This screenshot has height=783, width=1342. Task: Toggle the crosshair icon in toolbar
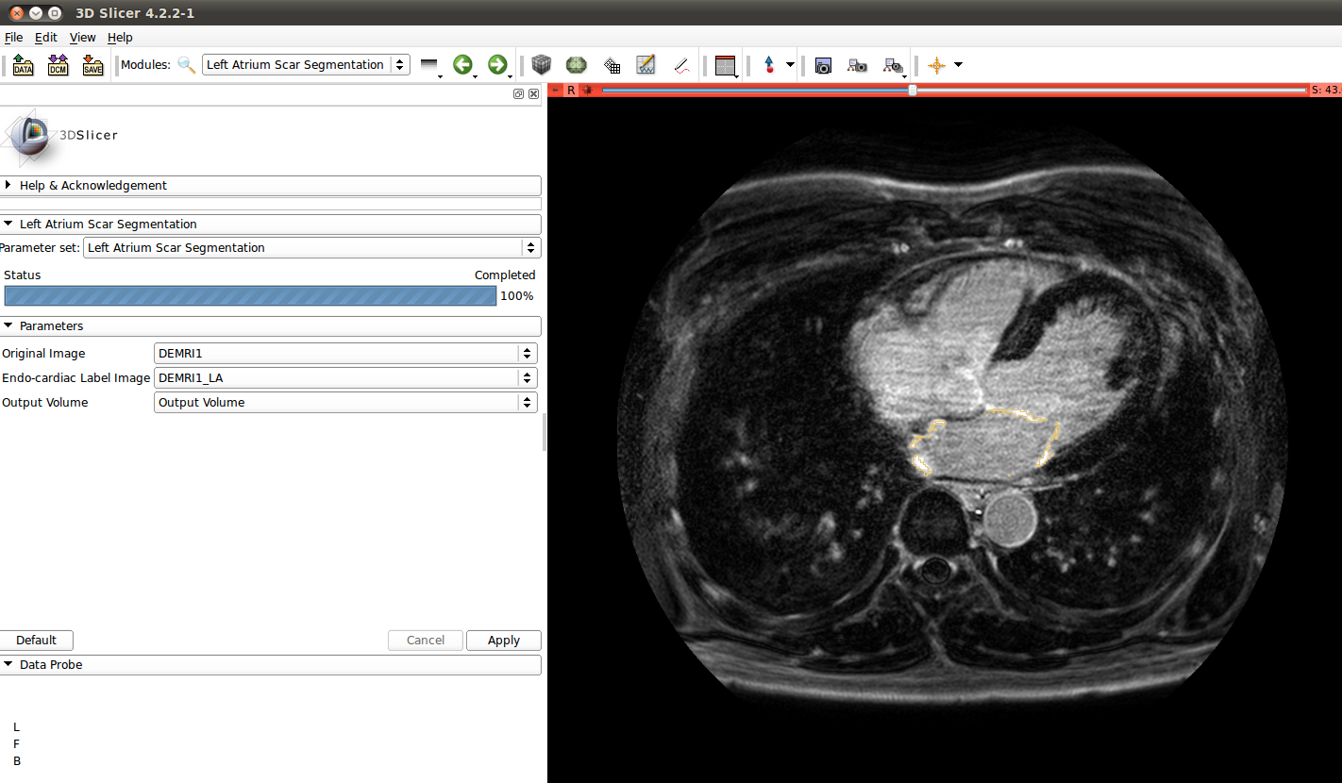[936, 65]
